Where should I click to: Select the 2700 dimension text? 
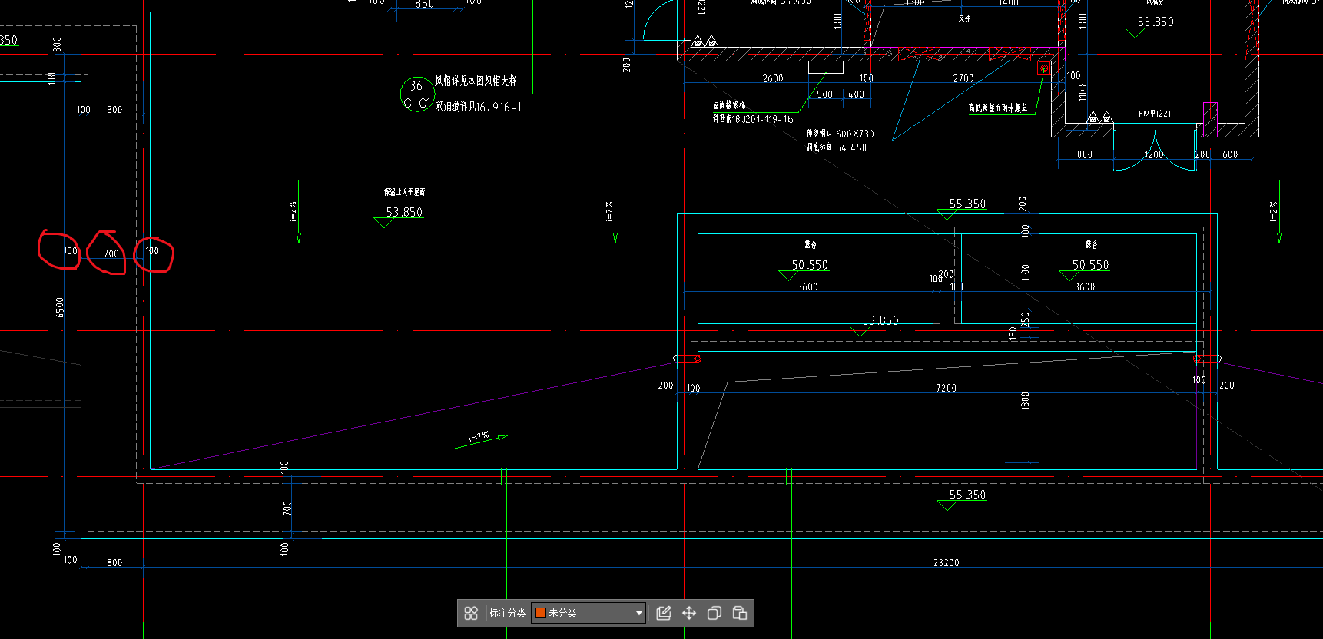[x=963, y=78]
